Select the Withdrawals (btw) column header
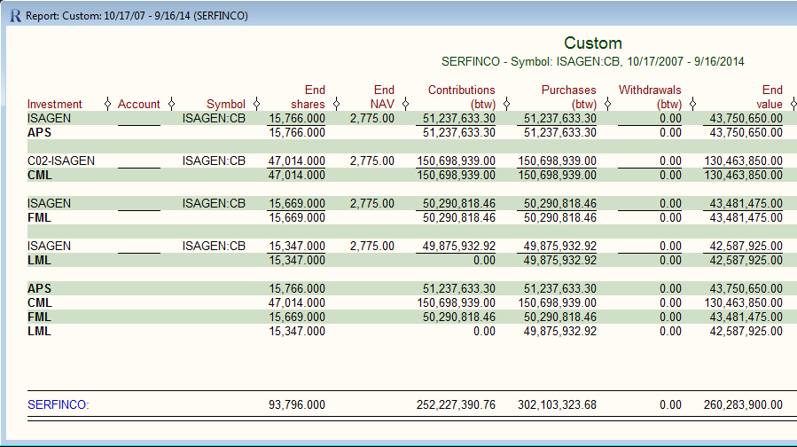The width and height of the screenshot is (797, 447). click(650, 98)
